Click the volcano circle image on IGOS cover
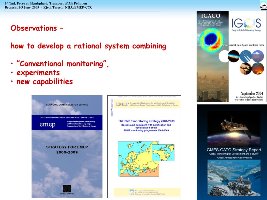This screenshot has width=267, height=200. [x=258, y=68]
